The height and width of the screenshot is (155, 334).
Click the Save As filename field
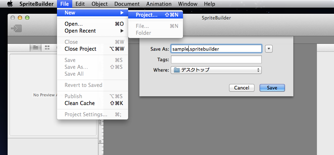(216, 49)
